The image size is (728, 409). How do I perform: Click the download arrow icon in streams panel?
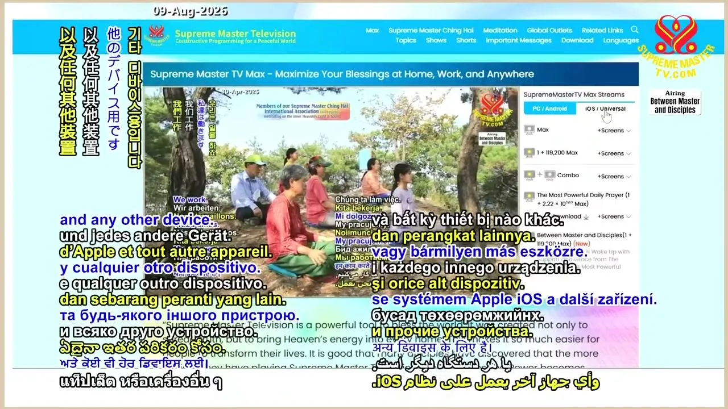coord(586,216)
